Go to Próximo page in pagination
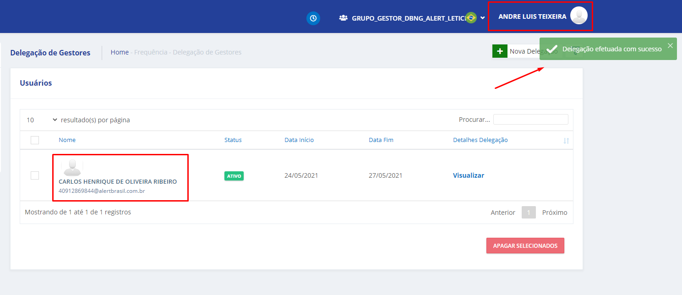The image size is (682, 295). coord(554,213)
